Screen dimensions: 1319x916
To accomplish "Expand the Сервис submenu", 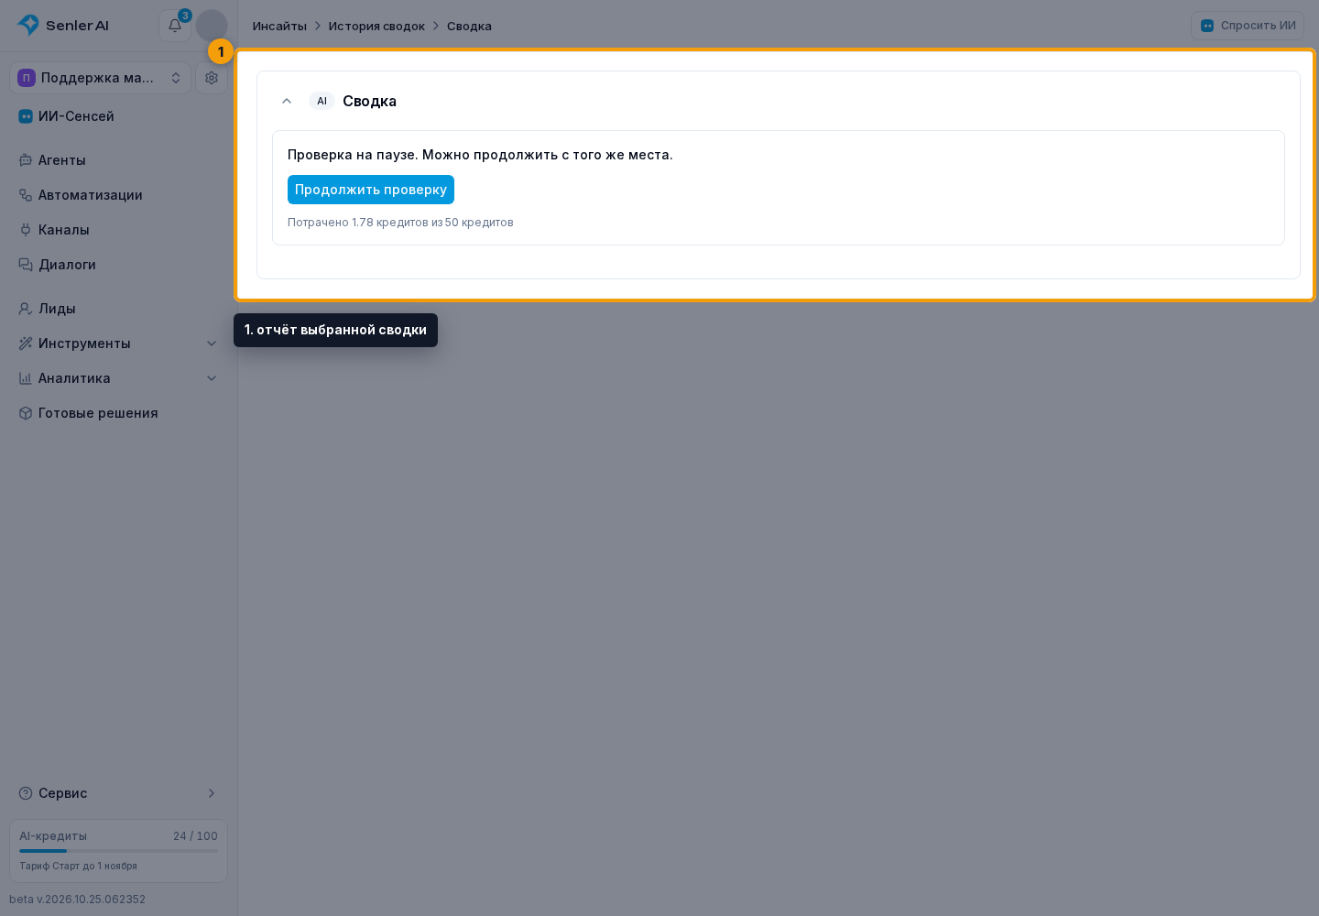I will click(118, 793).
